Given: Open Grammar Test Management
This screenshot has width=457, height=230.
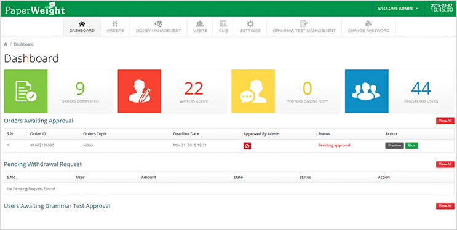Looking at the screenshot, I should [304, 26].
